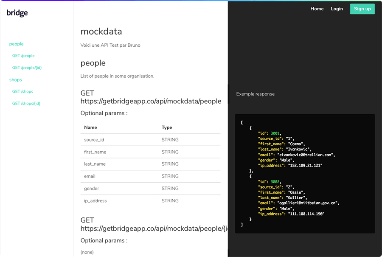Click the bridge logo
382x257 pixels.
coord(17,13)
